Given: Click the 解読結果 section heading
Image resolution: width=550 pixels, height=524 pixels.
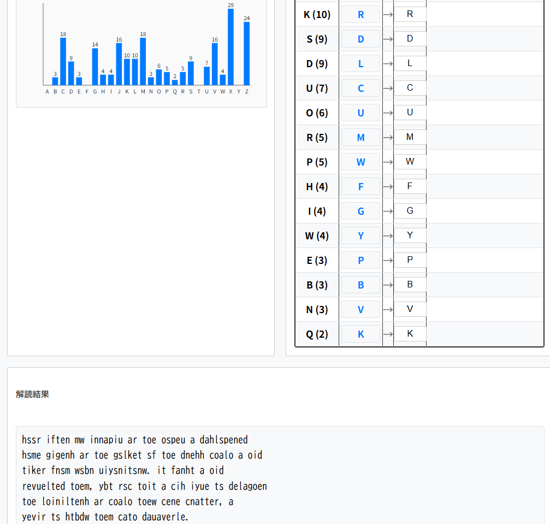Looking at the screenshot, I should 33,395.
